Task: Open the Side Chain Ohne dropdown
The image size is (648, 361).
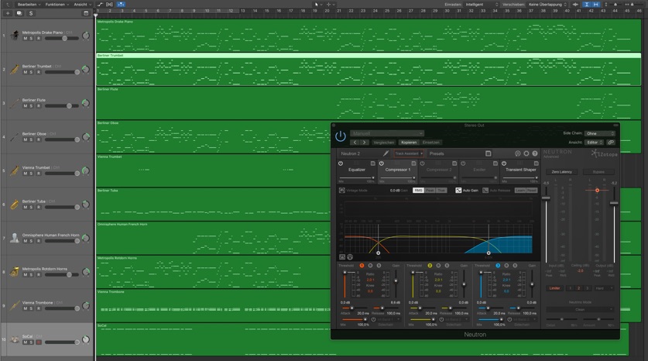Action: click(600, 133)
